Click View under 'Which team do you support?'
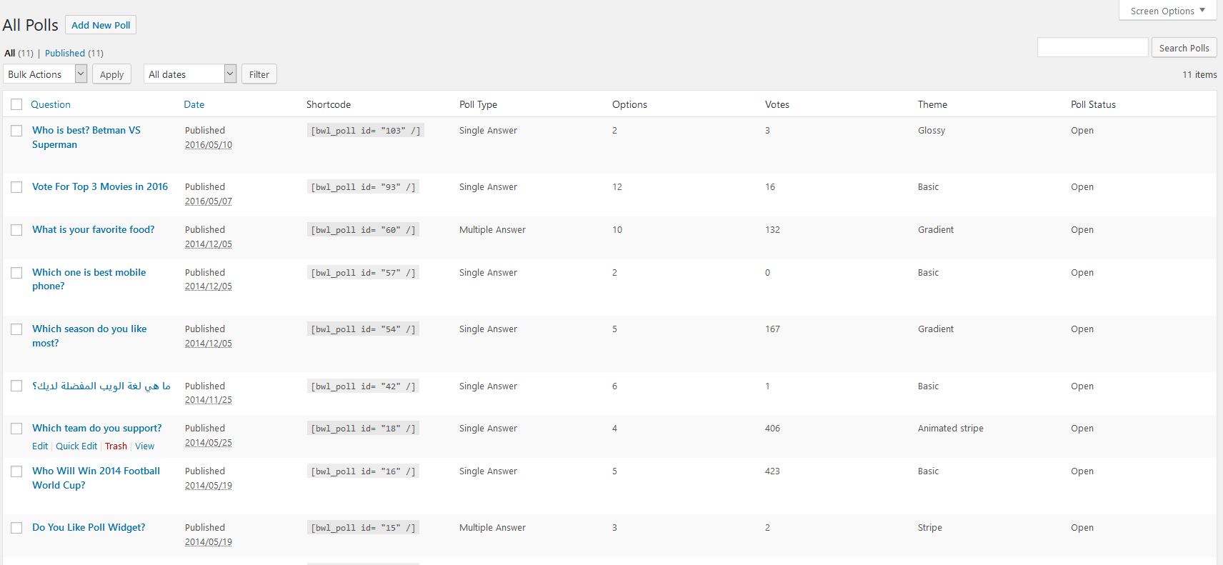The image size is (1223, 565). click(144, 446)
